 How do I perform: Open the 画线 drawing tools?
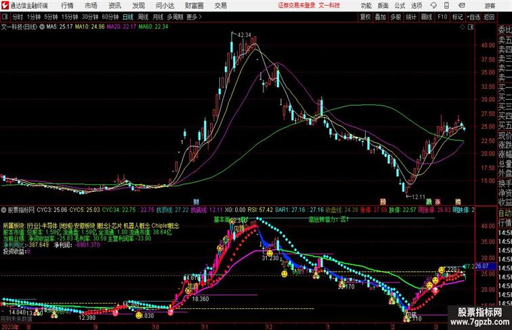pos(427,17)
